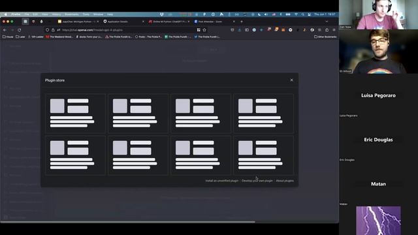Open the Help menu
The height and width of the screenshot is (235, 418).
click(x=110, y=14)
